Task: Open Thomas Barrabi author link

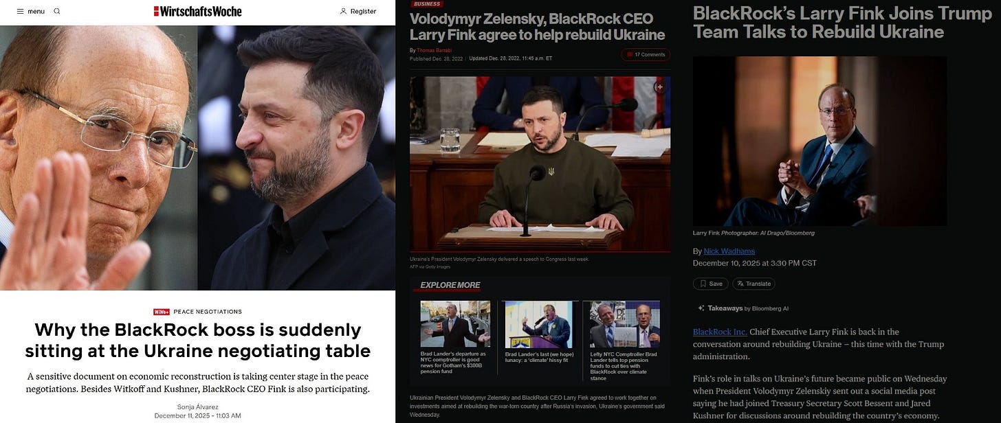Action: (x=434, y=50)
